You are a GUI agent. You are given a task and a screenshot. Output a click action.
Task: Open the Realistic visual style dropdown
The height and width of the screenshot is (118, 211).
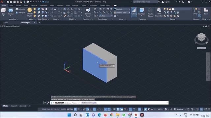tap(122, 9)
